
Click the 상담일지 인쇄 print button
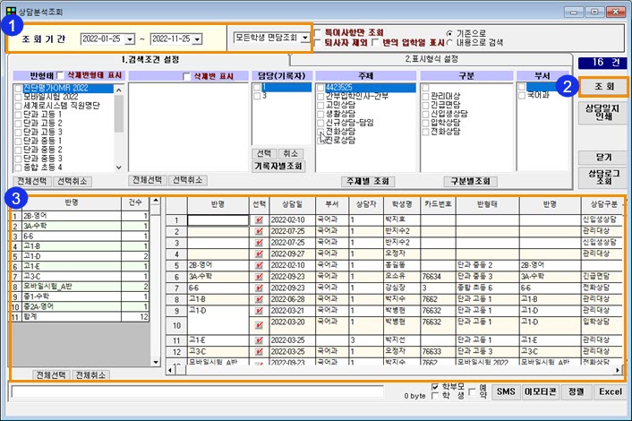point(602,113)
